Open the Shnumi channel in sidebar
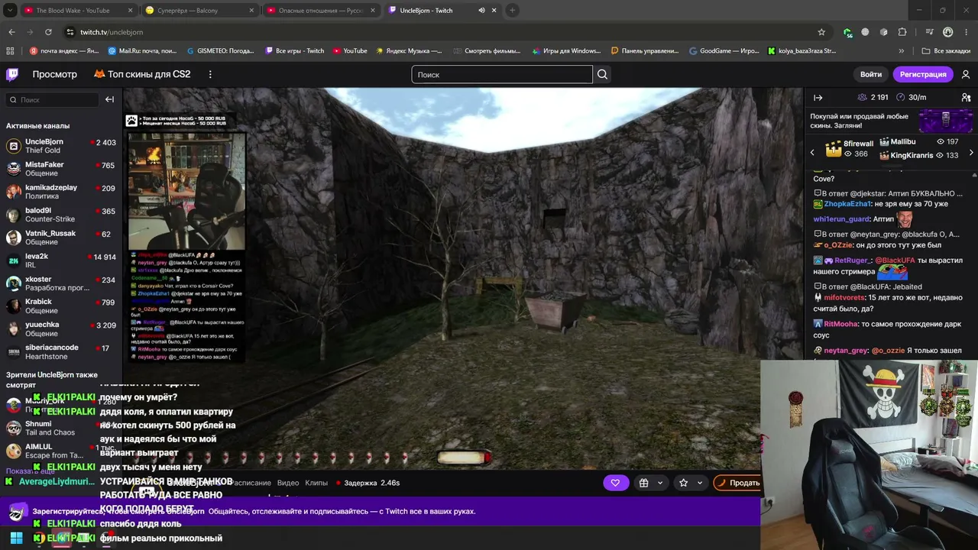The width and height of the screenshot is (978, 550). 61,428
